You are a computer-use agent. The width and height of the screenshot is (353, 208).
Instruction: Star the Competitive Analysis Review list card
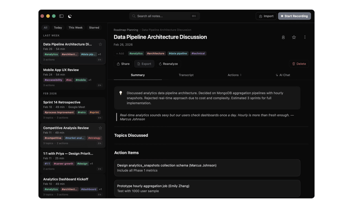[x=100, y=128]
